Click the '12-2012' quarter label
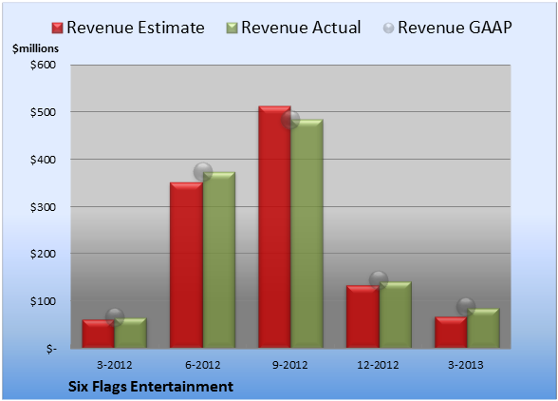Image resolution: width=558 pixels, height=401 pixels. pyautogui.click(x=379, y=365)
